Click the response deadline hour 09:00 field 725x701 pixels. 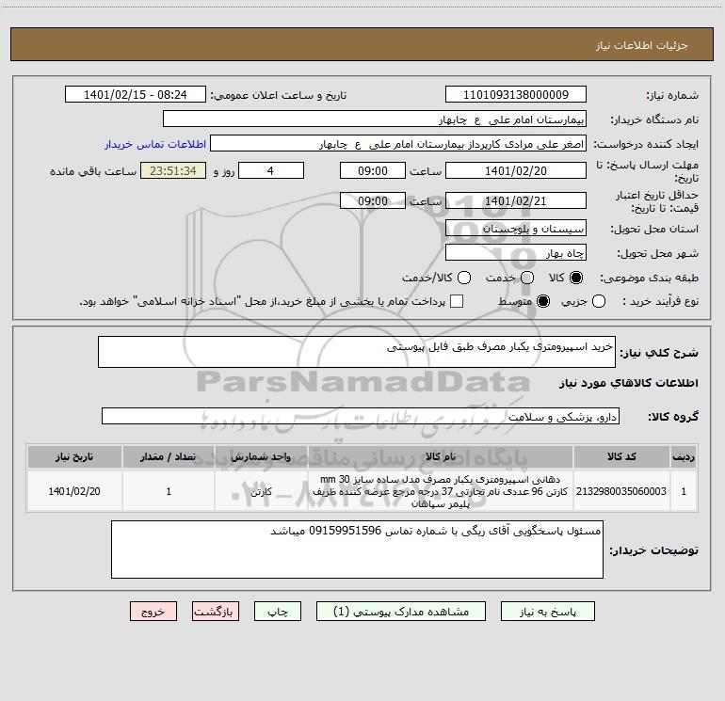(x=373, y=170)
